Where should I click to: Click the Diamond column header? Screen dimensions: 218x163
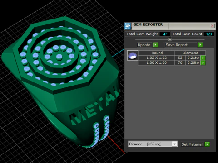pyautogui.click(x=190, y=53)
